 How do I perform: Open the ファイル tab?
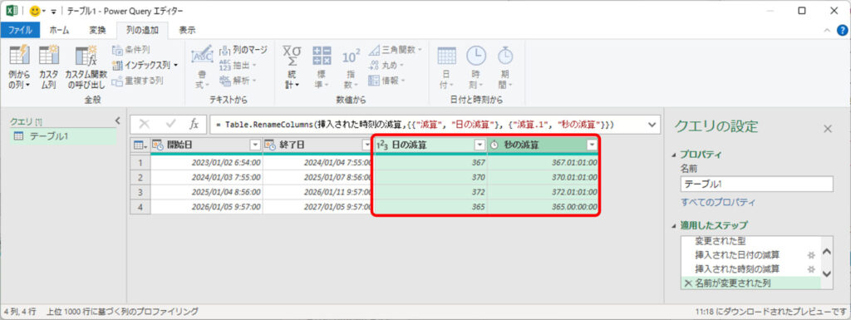(20, 31)
